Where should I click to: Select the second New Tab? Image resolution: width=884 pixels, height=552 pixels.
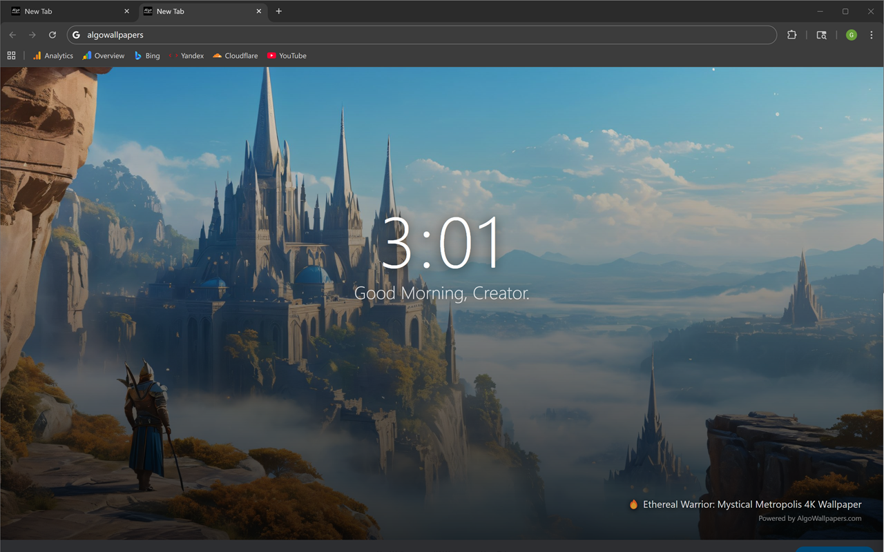[202, 11]
